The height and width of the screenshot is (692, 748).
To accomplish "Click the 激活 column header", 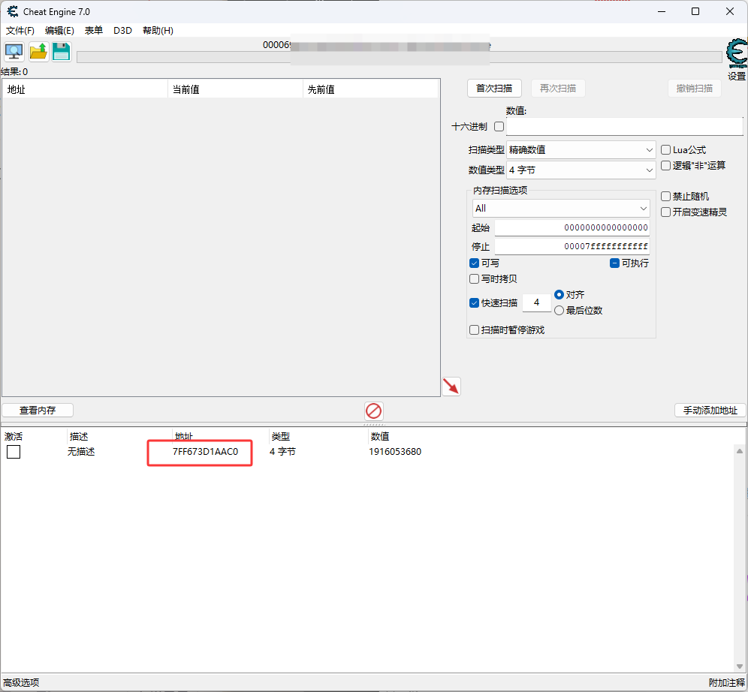I will pos(14,437).
